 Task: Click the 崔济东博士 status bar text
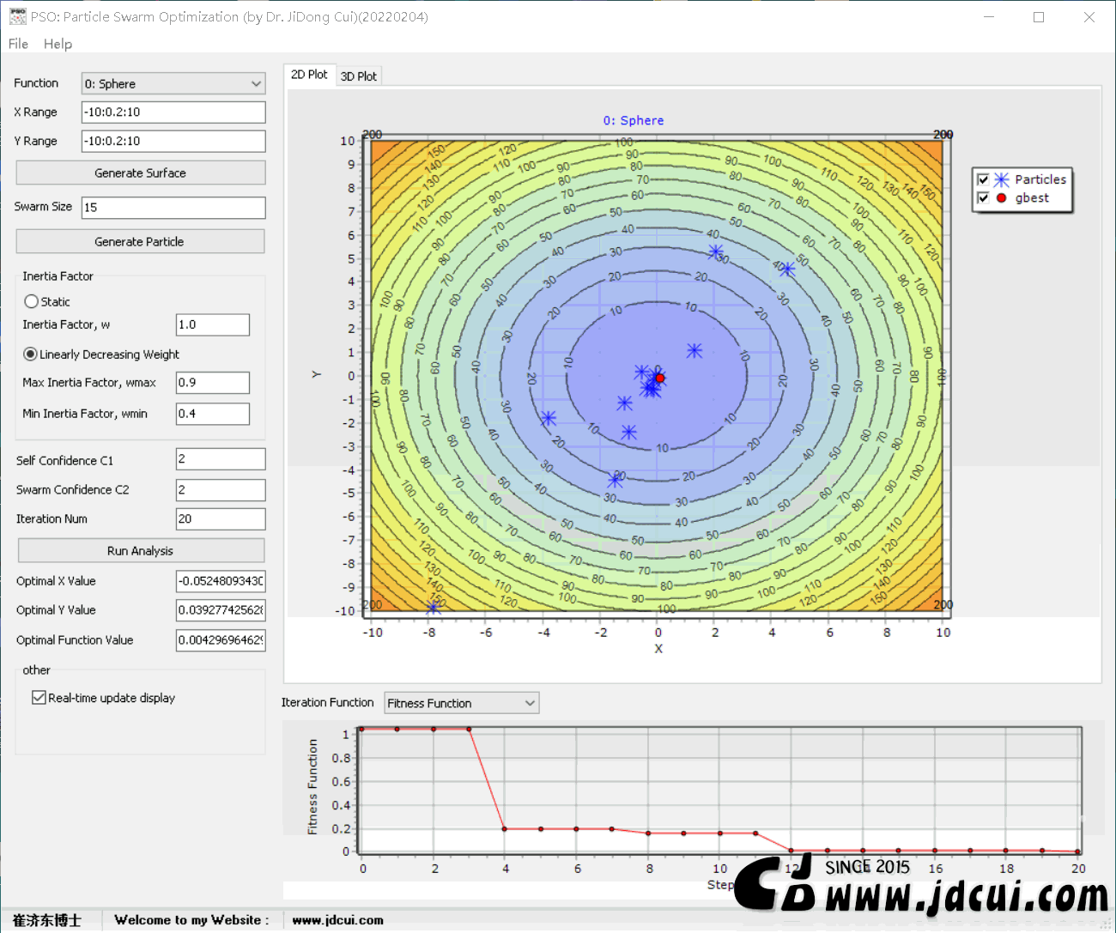pos(47,920)
